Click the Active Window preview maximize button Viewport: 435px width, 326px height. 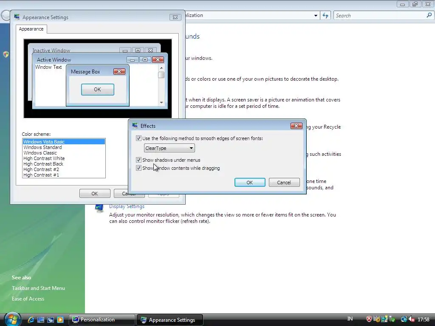click(x=145, y=59)
